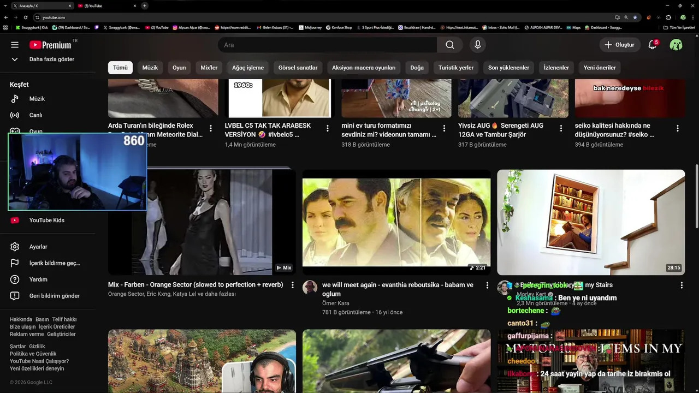Screen dimensions: 699x393
Task: Open Tüm Yer İşaretleri bookmarks folder
Action: pos(679,27)
